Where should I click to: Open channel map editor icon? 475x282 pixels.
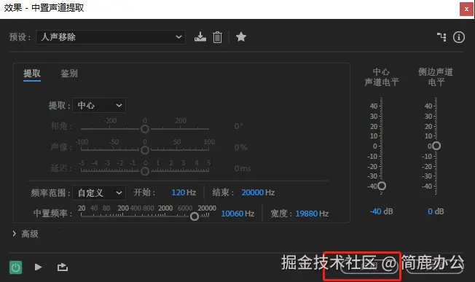pyautogui.click(x=441, y=37)
